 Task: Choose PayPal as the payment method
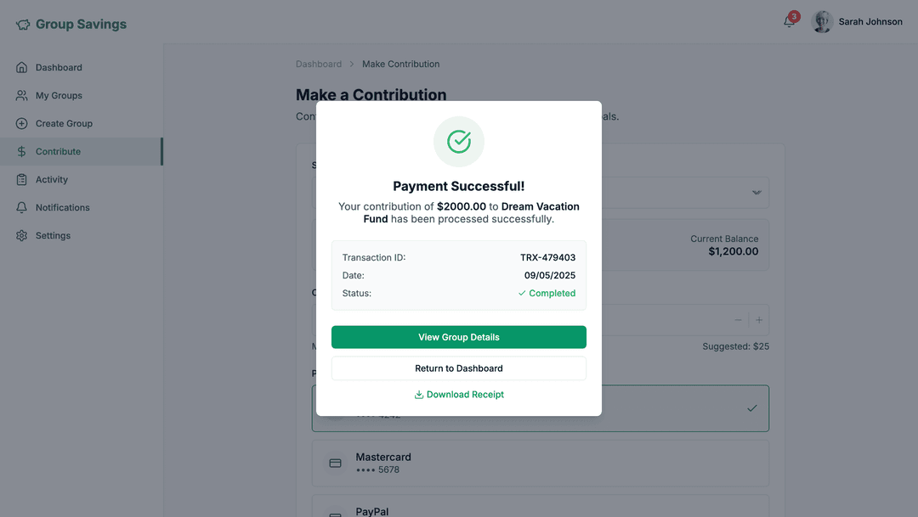541,509
